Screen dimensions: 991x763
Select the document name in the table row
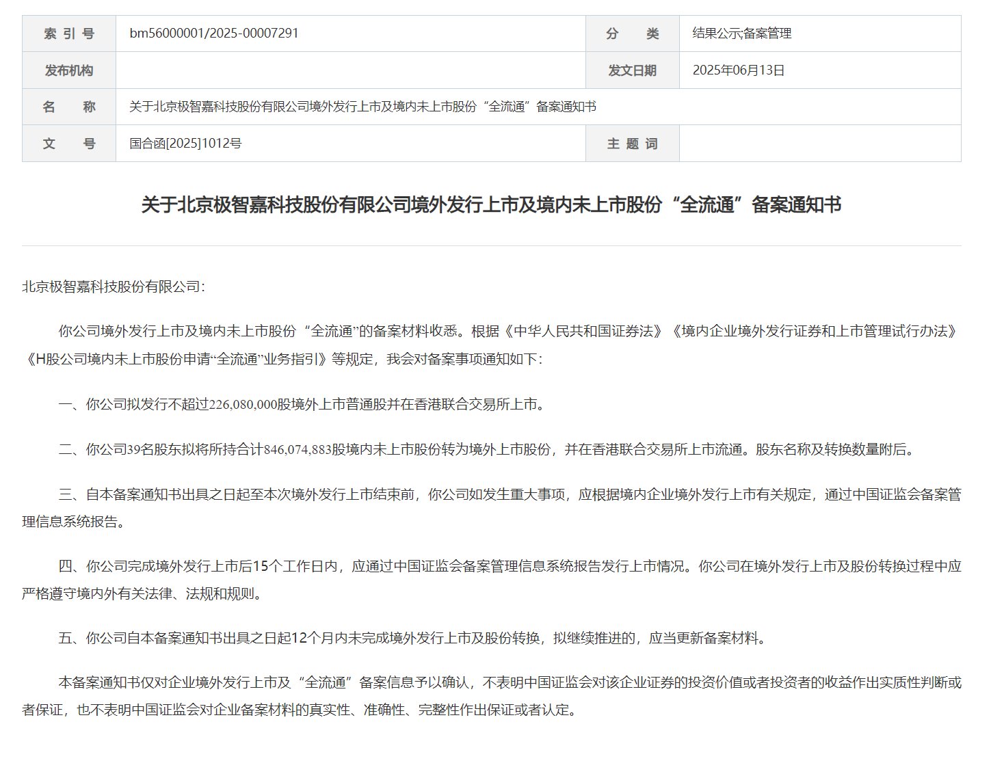pos(363,107)
